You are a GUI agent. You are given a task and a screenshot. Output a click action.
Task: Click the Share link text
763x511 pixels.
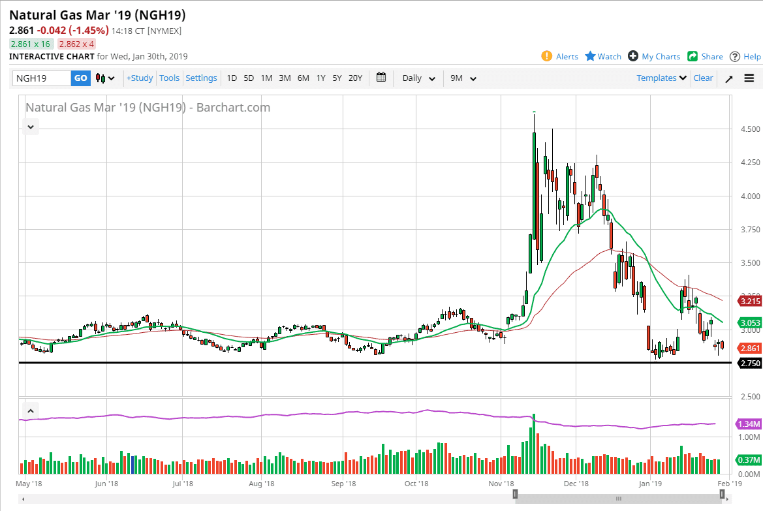[x=712, y=57]
